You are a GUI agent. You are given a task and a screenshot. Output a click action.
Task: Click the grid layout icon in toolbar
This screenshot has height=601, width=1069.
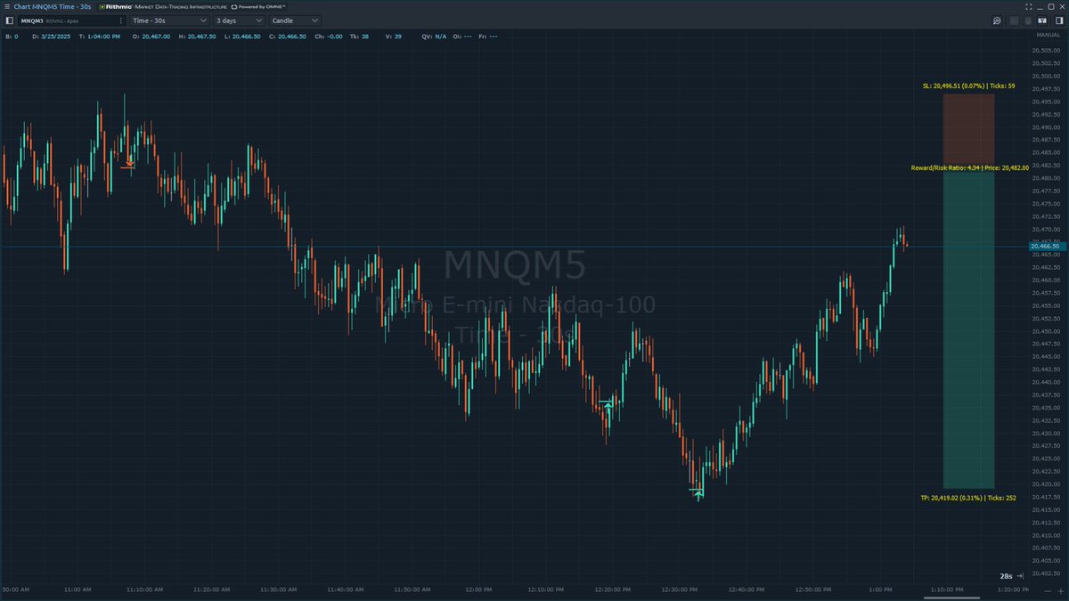pyautogui.click(x=1014, y=20)
